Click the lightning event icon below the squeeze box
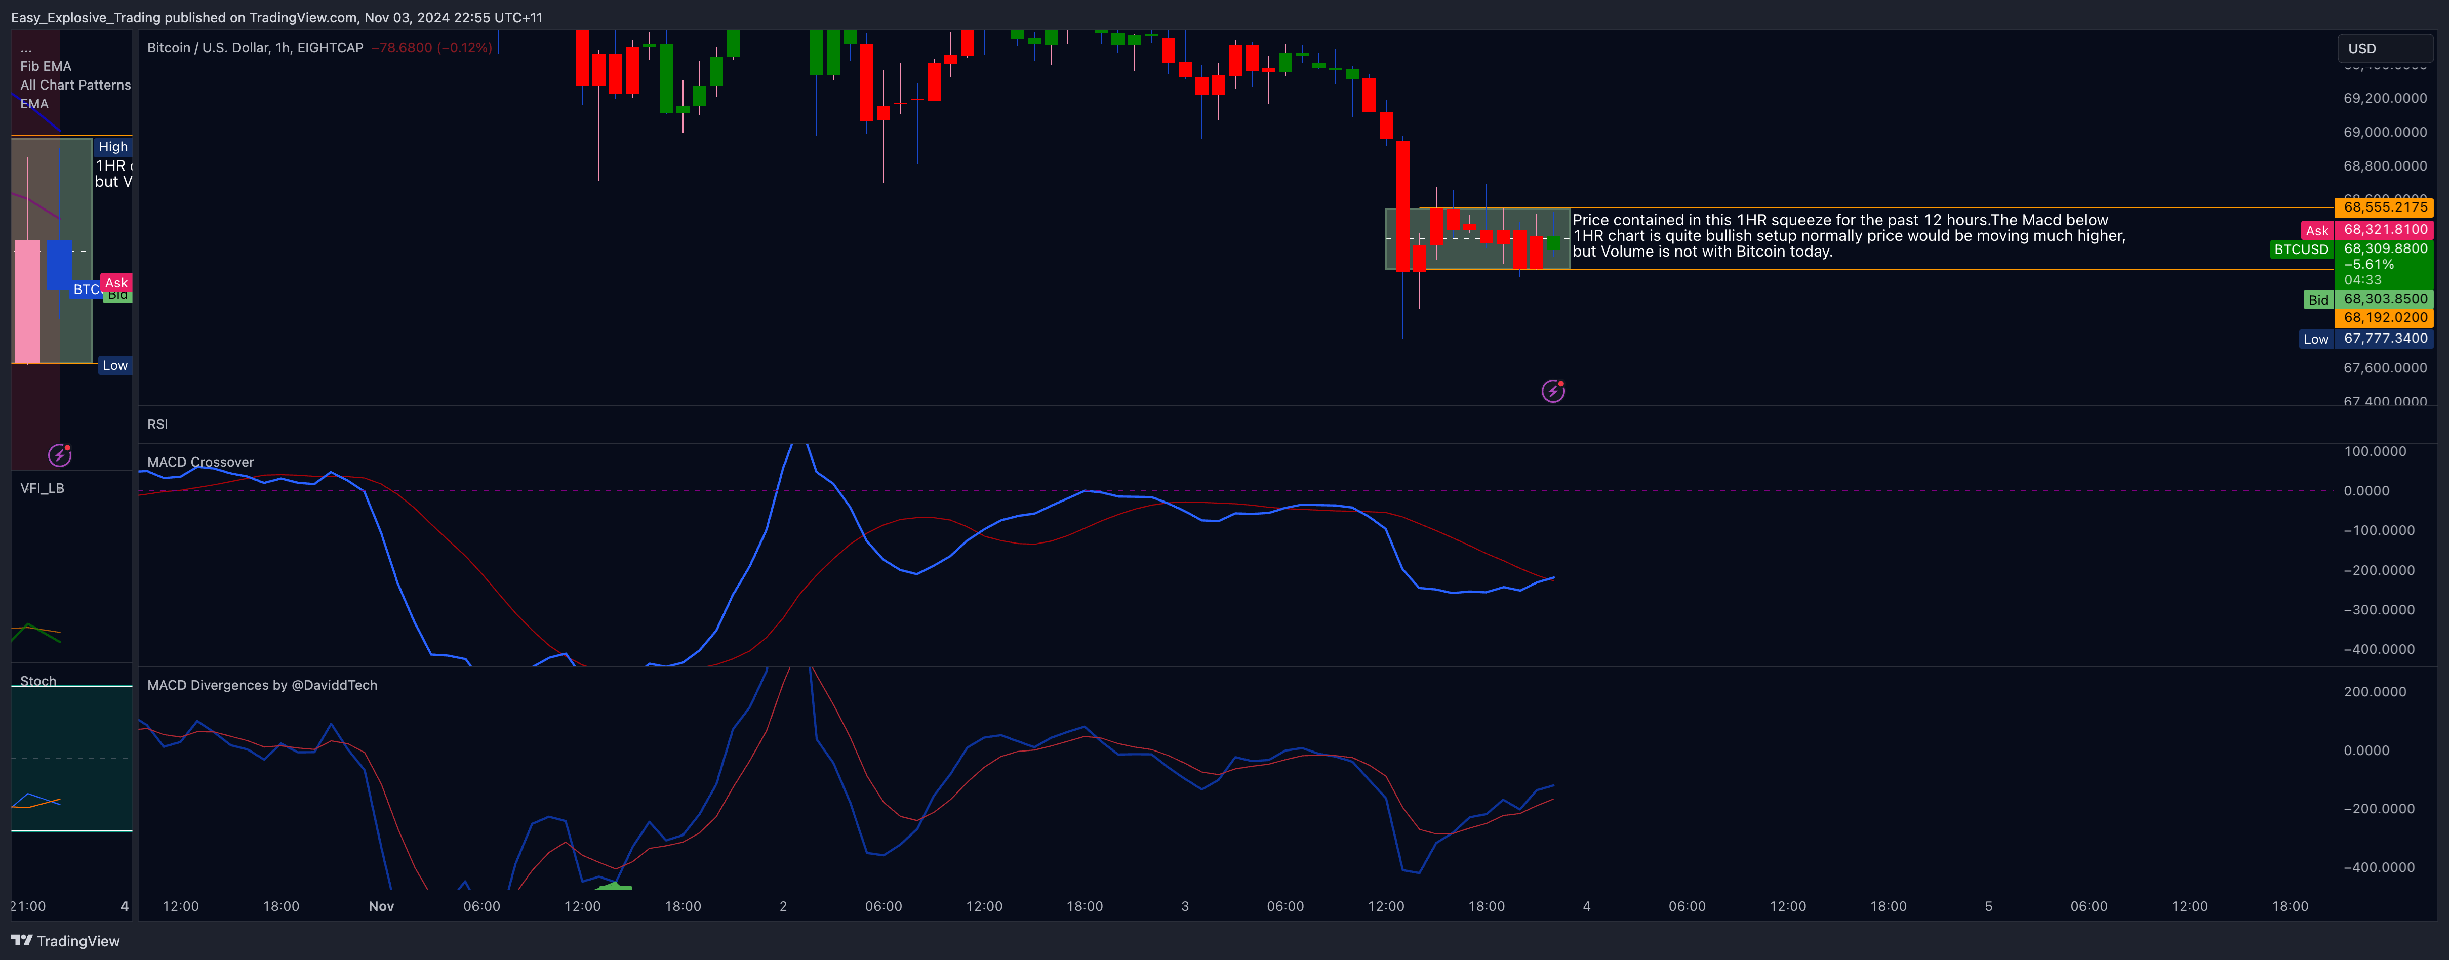 click(x=1552, y=391)
